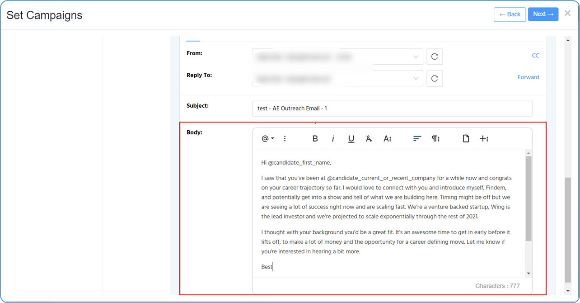The width and height of the screenshot is (580, 303).
Task: Expand the From email dropdown
Action: point(416,57)
